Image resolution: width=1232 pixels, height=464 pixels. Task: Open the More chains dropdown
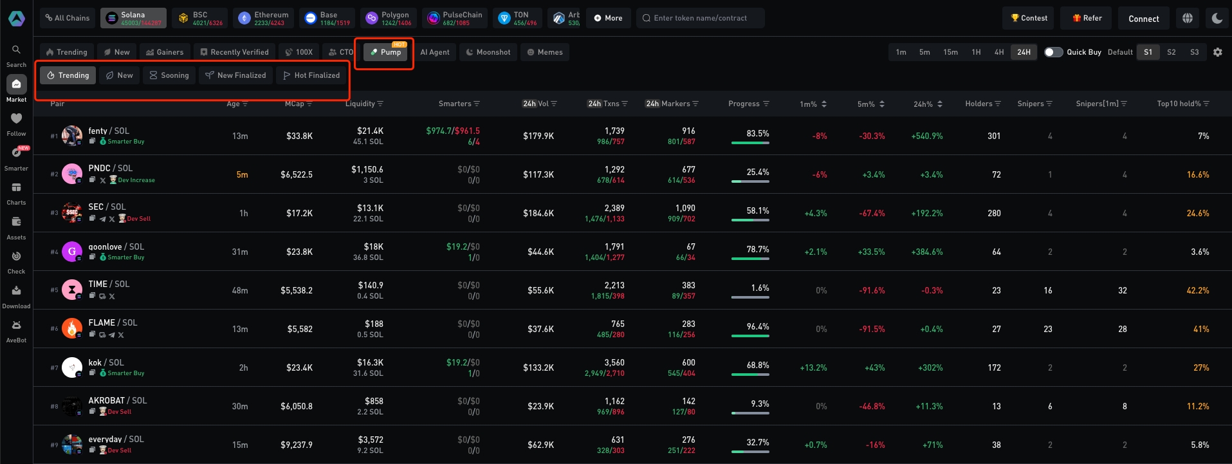click(608, 18)
